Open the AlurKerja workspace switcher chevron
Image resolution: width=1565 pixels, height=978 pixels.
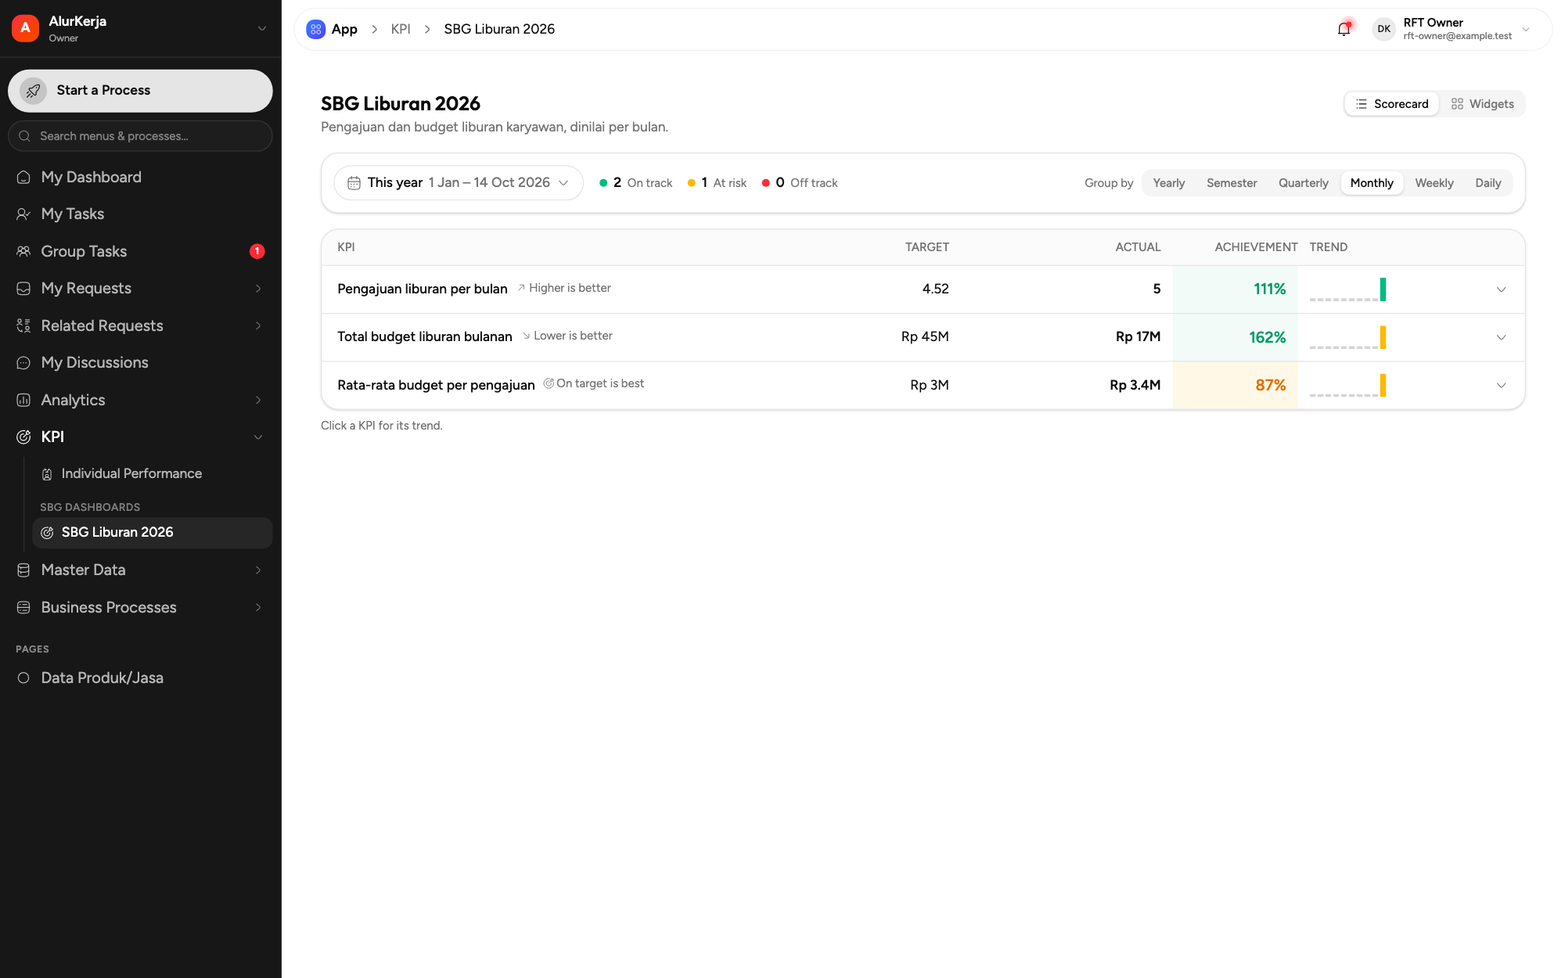tap(262, 29)
